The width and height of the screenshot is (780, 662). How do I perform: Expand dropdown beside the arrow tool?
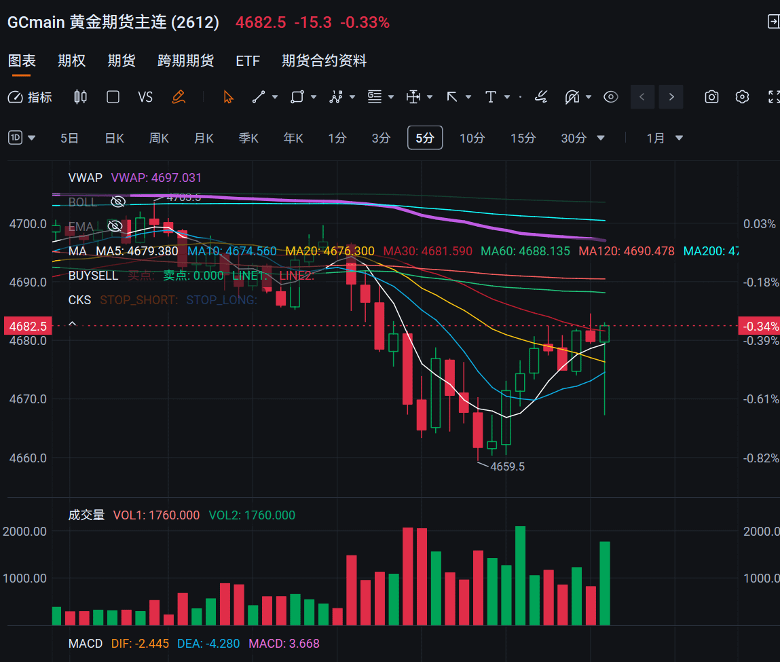pos(468,97)
